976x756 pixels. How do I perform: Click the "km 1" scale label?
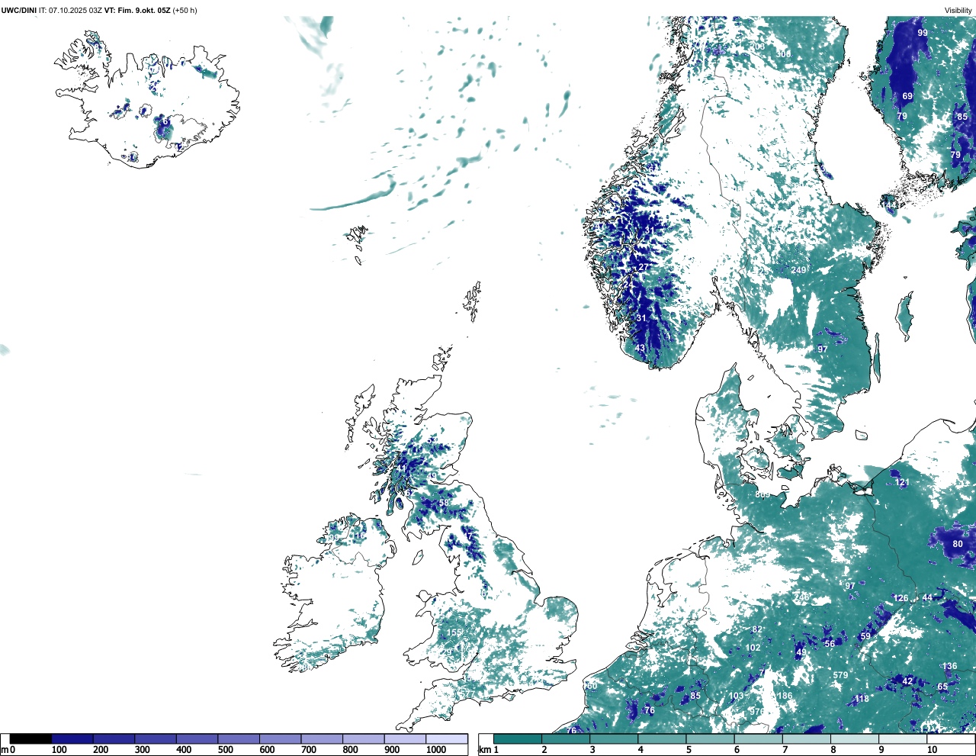488,750
